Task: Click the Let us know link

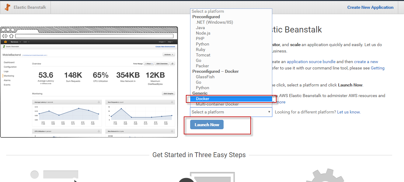Action: point(348,112)
